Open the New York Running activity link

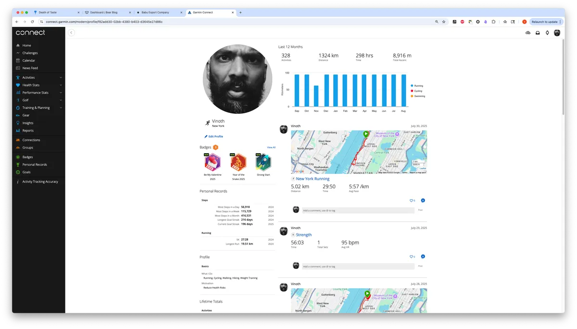[313, 179]
